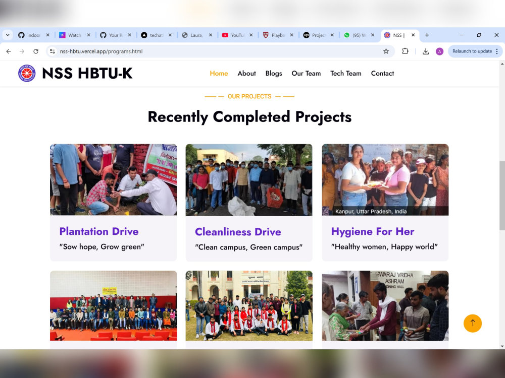Close the Project tab

click(332, 35)
